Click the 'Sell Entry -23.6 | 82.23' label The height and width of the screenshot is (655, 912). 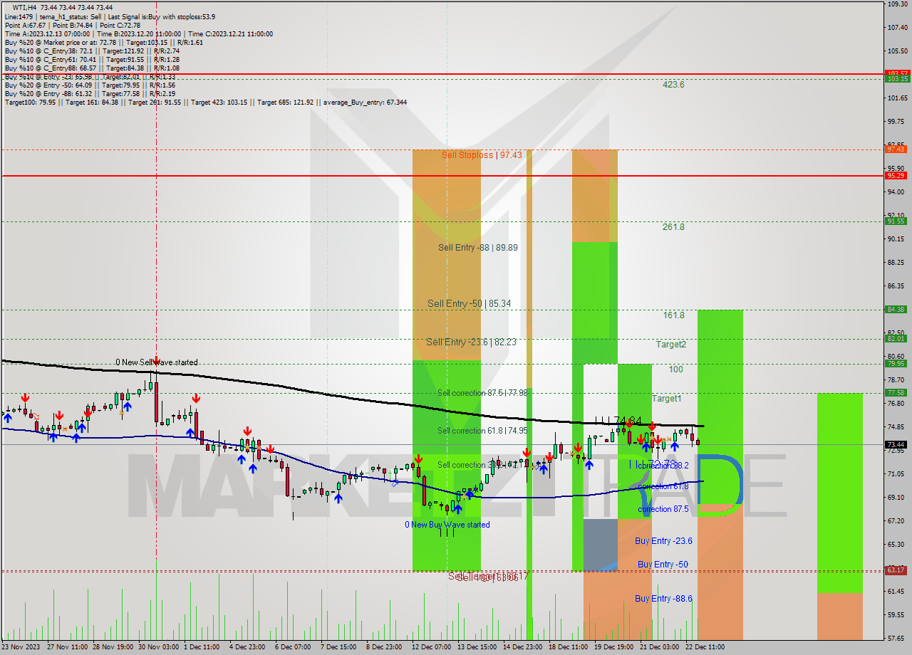click(x=471, y=342)
